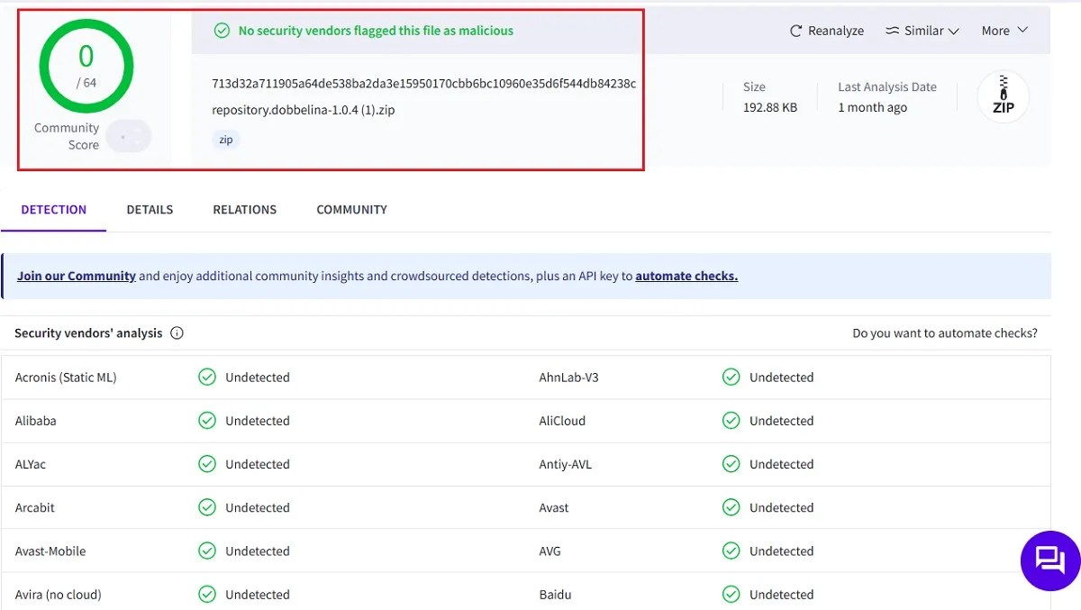This screenshot has height=610, width=1081.
Task: Open the RELATIONS tab
Action: [244, 210]
